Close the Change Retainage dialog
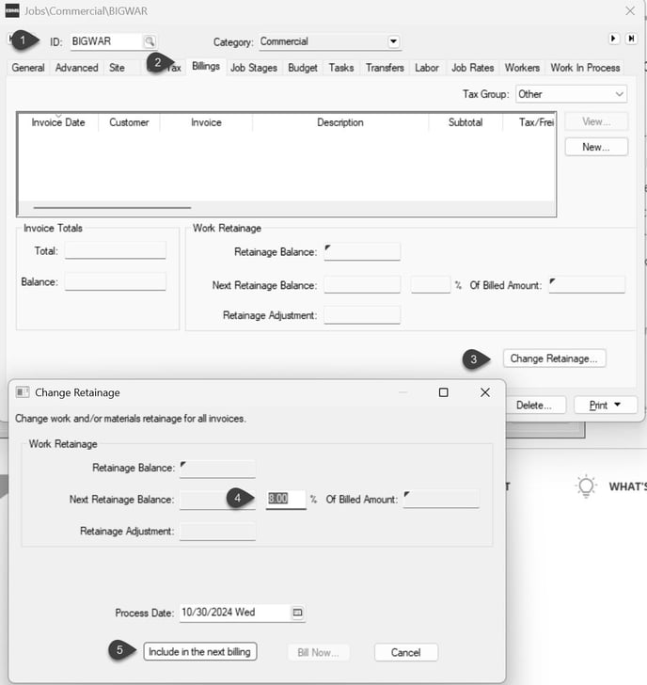Image resolution: width=647 pixels, height=685 pixels. click(484, 392)
